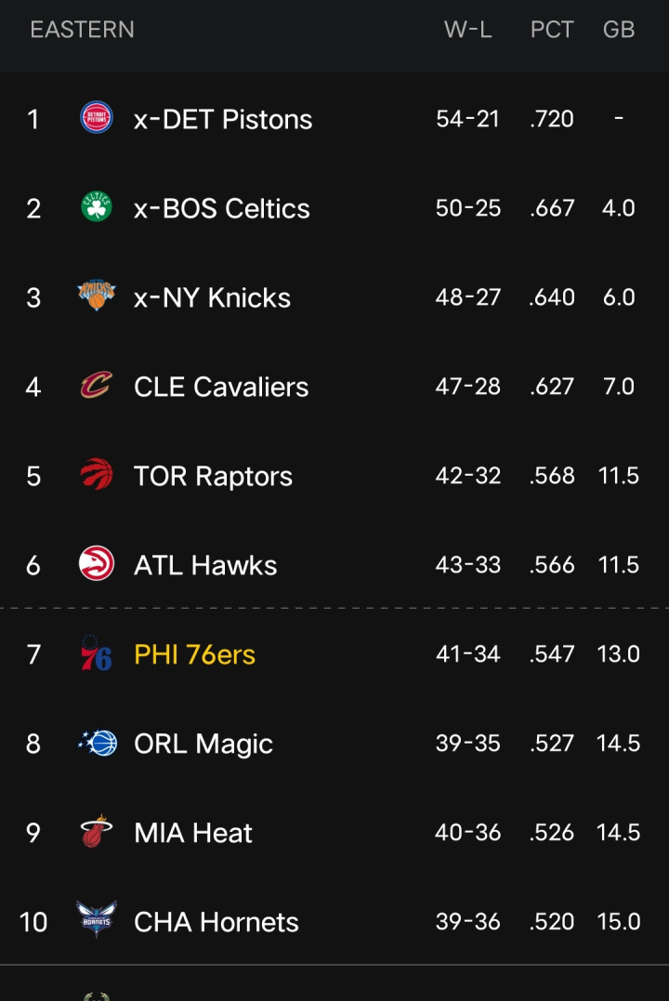
Task: Tap the Orlando Magic logo
Action: point(98,744)
